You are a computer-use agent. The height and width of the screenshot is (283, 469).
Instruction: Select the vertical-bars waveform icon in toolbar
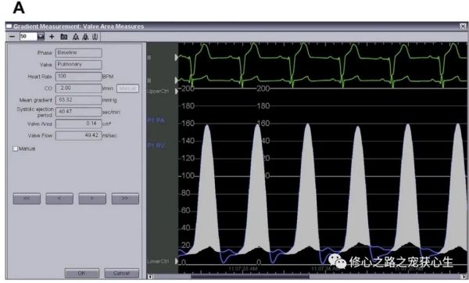pyautogui.click(x=95, y=37)
